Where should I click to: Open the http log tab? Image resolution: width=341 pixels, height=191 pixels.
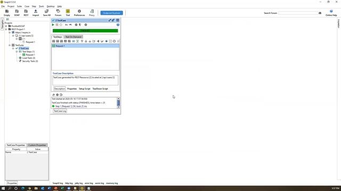(69, 183)
